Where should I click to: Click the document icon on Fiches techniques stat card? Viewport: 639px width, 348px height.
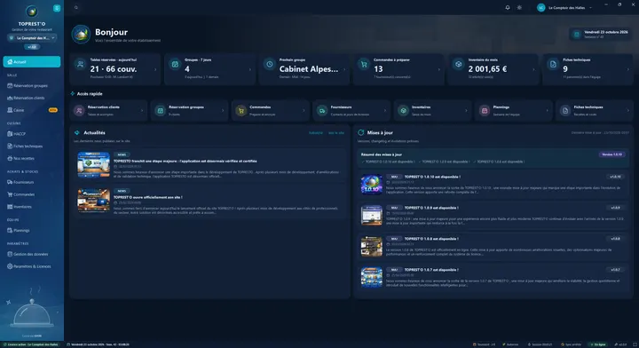pyautogui.click(x=553, y=65)
